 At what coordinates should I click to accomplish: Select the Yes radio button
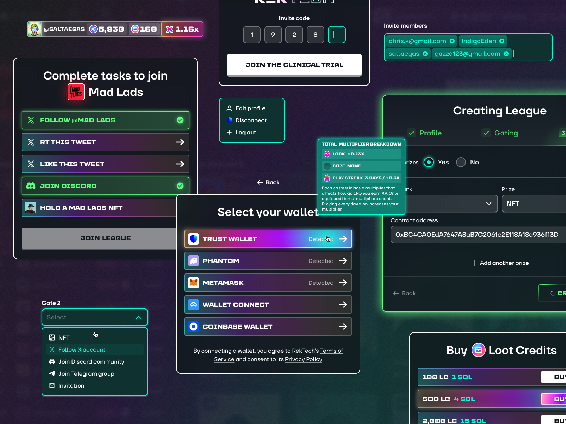[429, 162]
